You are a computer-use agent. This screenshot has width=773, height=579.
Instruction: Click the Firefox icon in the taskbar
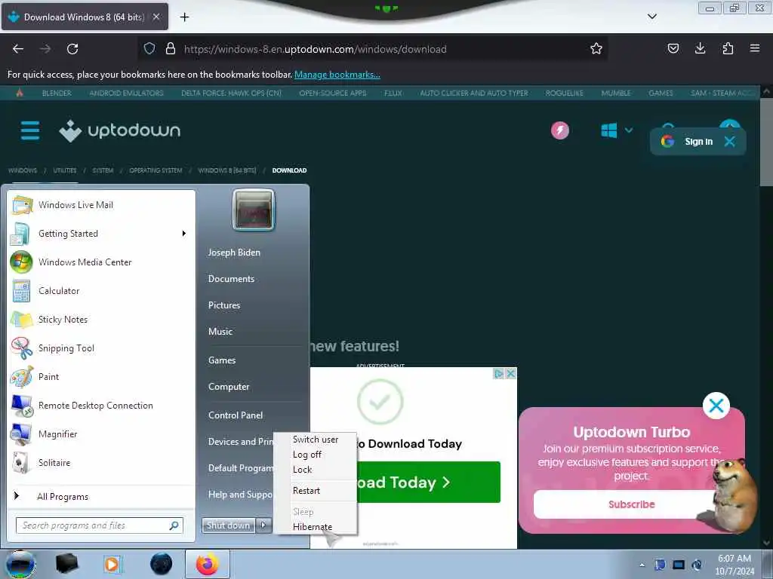tap(207, 564)
